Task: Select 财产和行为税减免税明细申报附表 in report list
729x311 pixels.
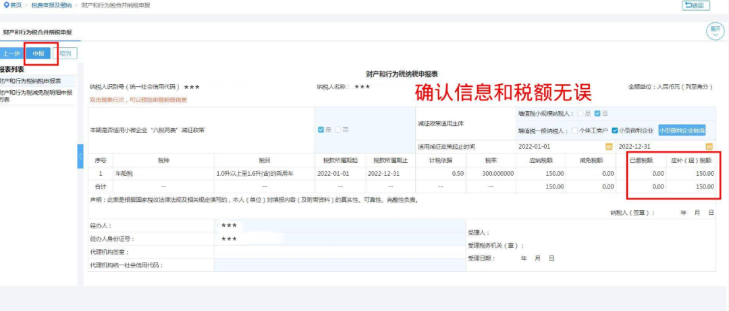Action: [x=37, y=96]
